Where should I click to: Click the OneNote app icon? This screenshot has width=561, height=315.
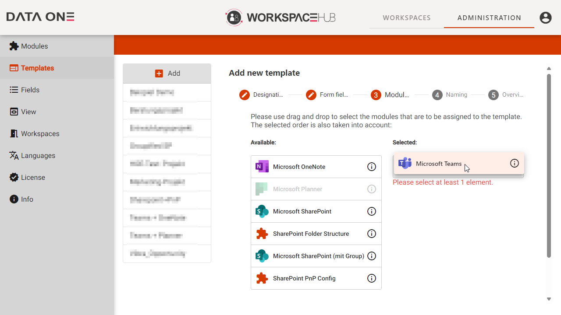tap(262, 167)
